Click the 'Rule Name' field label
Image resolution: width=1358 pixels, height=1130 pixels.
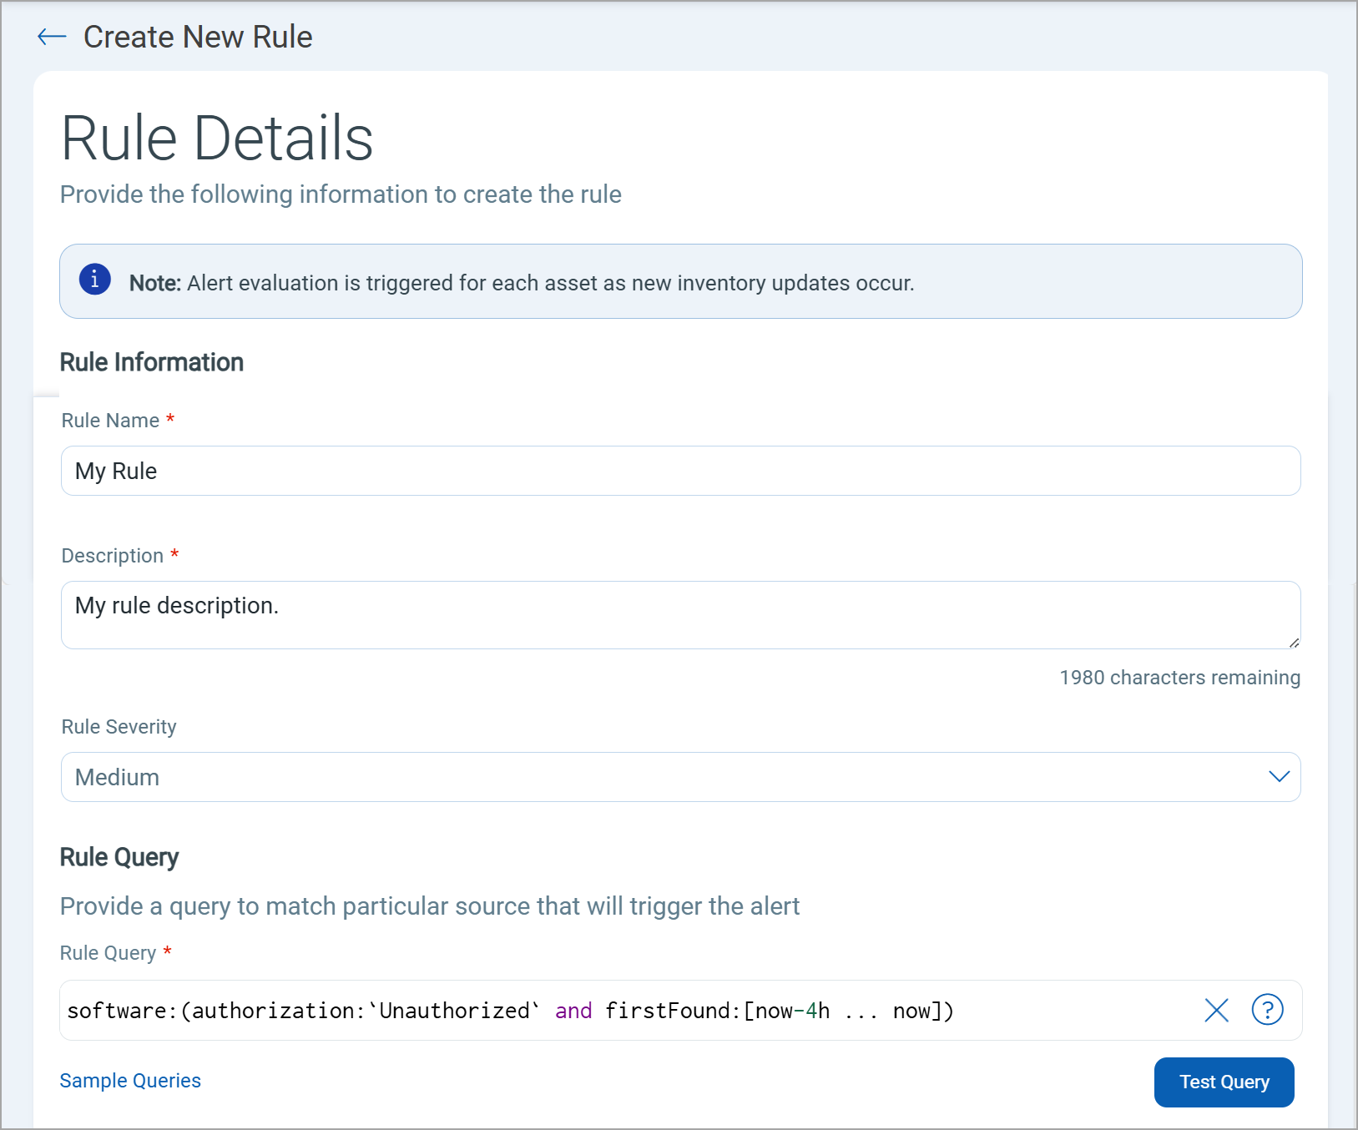point(110,421)
